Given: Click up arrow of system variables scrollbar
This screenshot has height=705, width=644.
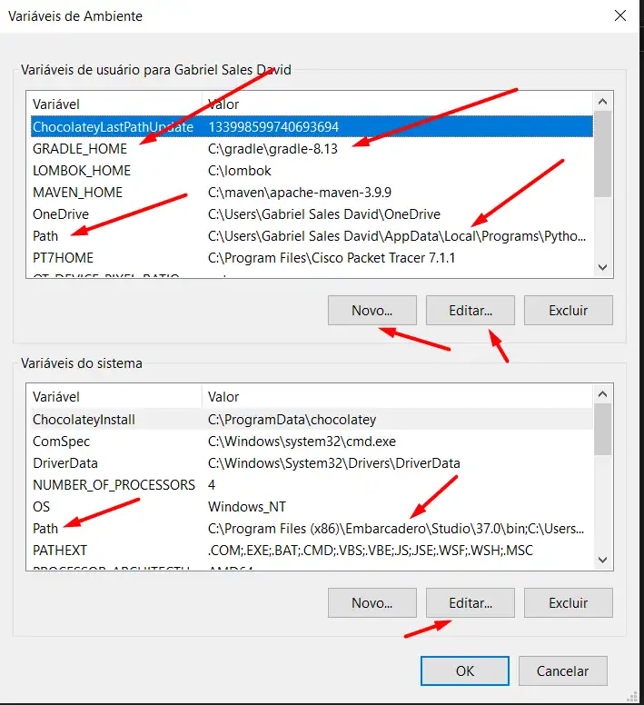Looking at the screenshot, I should coord(601,394).
